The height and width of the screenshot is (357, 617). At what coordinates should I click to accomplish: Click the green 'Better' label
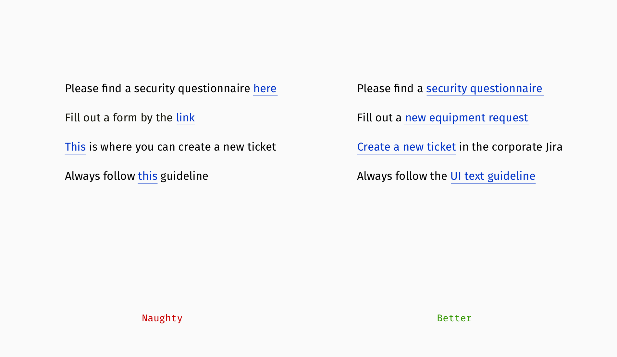point(454,318)
